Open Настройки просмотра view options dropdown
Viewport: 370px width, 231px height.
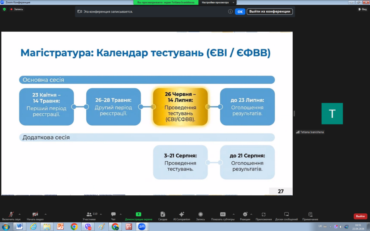(218, 3)
